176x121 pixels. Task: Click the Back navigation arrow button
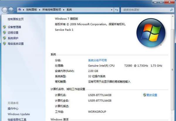[x=5, y=10]
